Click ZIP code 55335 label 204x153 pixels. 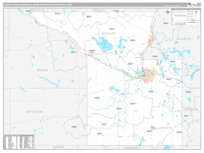57,13
